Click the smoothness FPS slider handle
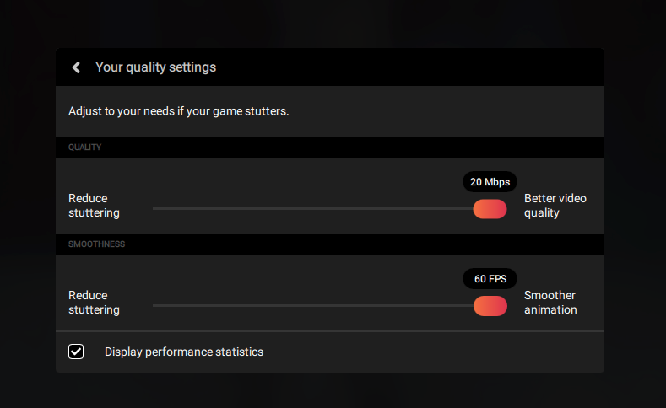 coord(490,306)
